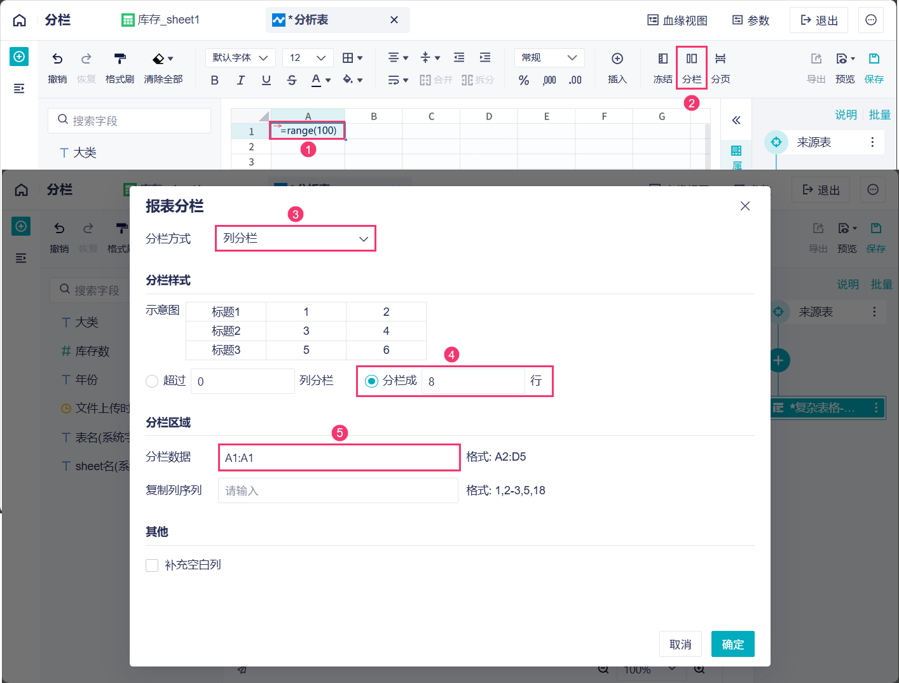This screenshot has height=683, width=899.
Task: Select the 大类 field in top window
Action: tap(78, 152)
